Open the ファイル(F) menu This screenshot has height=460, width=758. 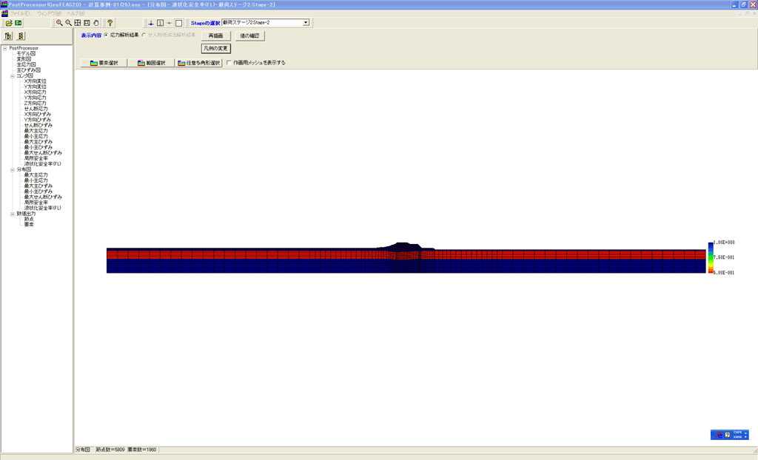point(21,13)
